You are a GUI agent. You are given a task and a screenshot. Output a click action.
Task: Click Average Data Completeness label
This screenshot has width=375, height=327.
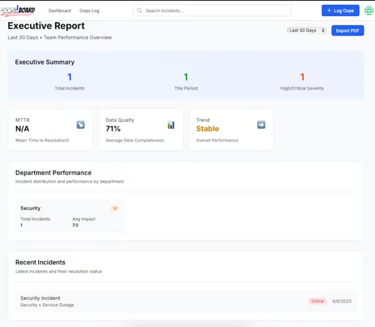click(135, 141)
